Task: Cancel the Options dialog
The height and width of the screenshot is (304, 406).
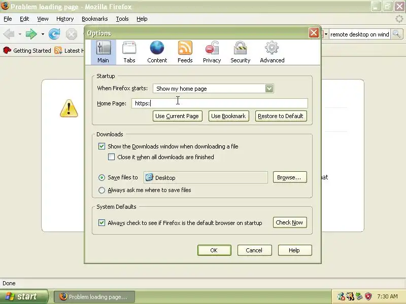Action: [254, 250]
